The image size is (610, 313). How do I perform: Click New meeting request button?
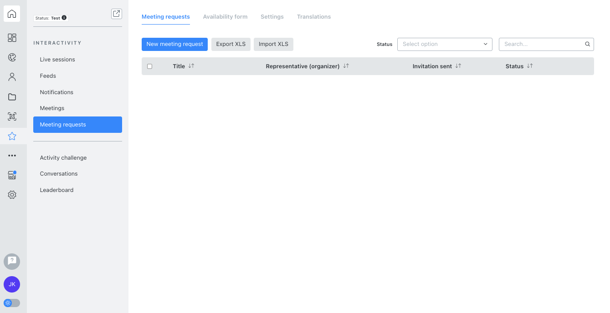[174, 44]
